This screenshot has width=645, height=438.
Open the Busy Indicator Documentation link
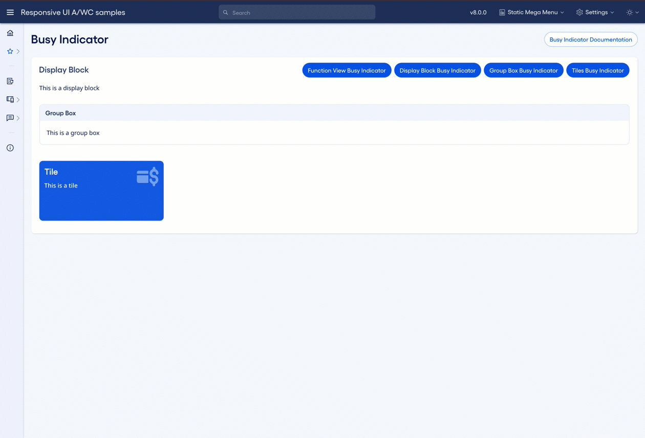point(591,39)
